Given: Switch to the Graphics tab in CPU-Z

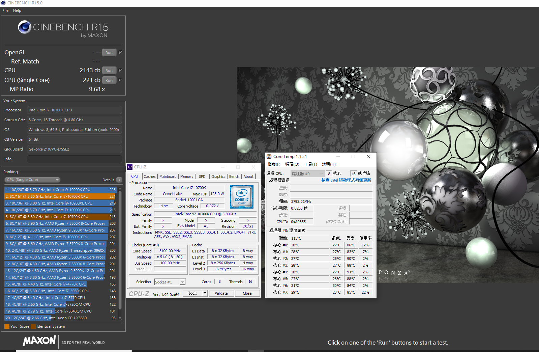Looking at the screenshot, I should [218, 177].
